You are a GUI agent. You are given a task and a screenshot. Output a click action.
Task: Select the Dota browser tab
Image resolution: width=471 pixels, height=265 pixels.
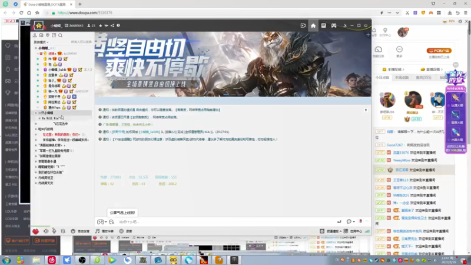[48, 5]
